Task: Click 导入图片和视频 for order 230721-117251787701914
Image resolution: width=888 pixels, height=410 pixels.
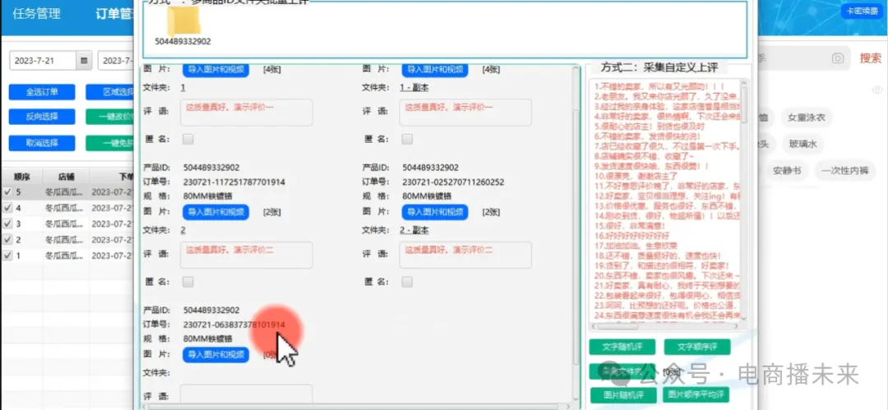Action: point(215,212)
